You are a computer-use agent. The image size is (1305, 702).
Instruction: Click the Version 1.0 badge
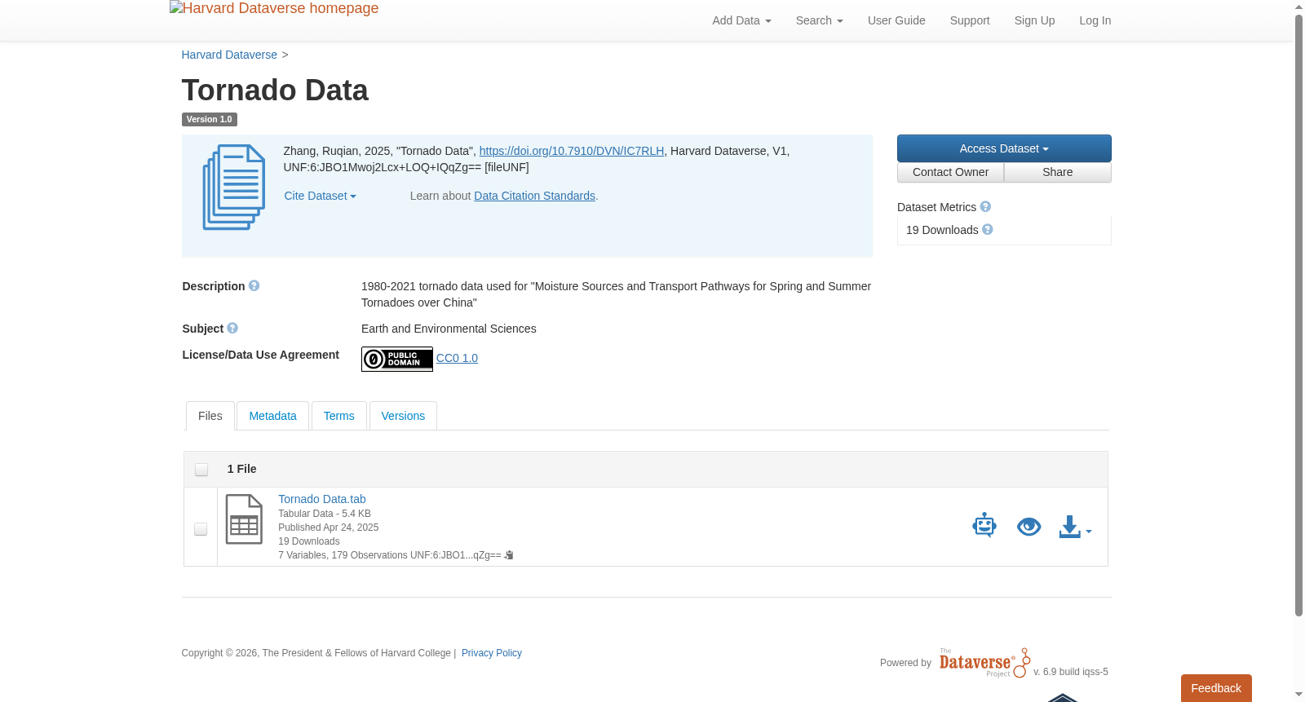pos(210,119)
